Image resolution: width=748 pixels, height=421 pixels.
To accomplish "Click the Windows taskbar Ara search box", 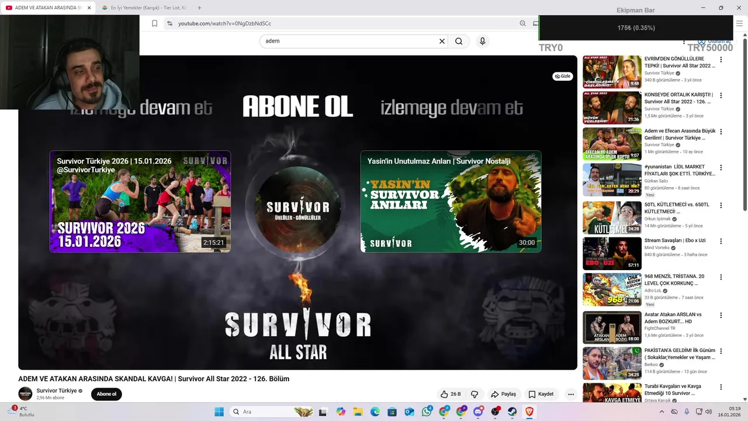I will point(272,412).
